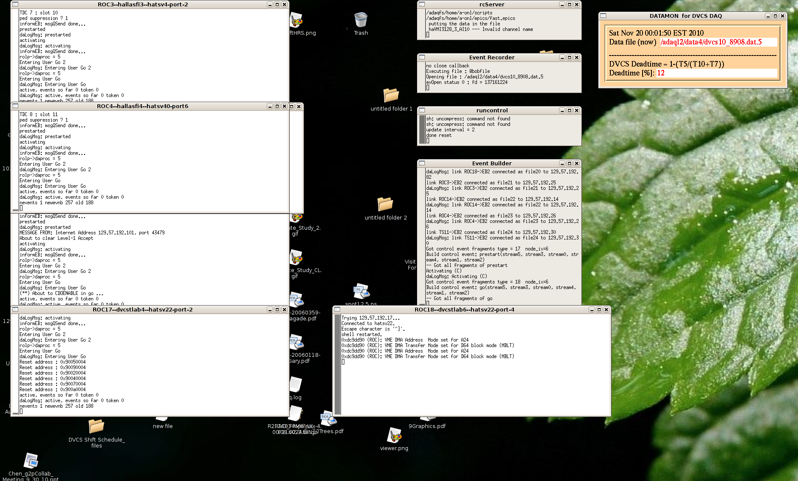The height and width of the screenshot is (481, 798).
Task: Click the ROC18 terminal scrollbar
Action: click(338, 365)
